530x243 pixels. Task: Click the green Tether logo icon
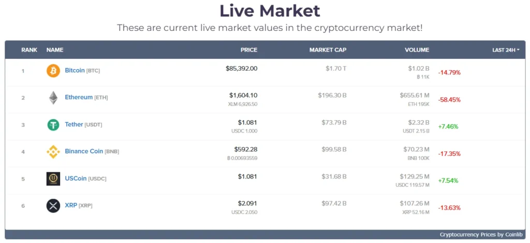click(53, 125)
